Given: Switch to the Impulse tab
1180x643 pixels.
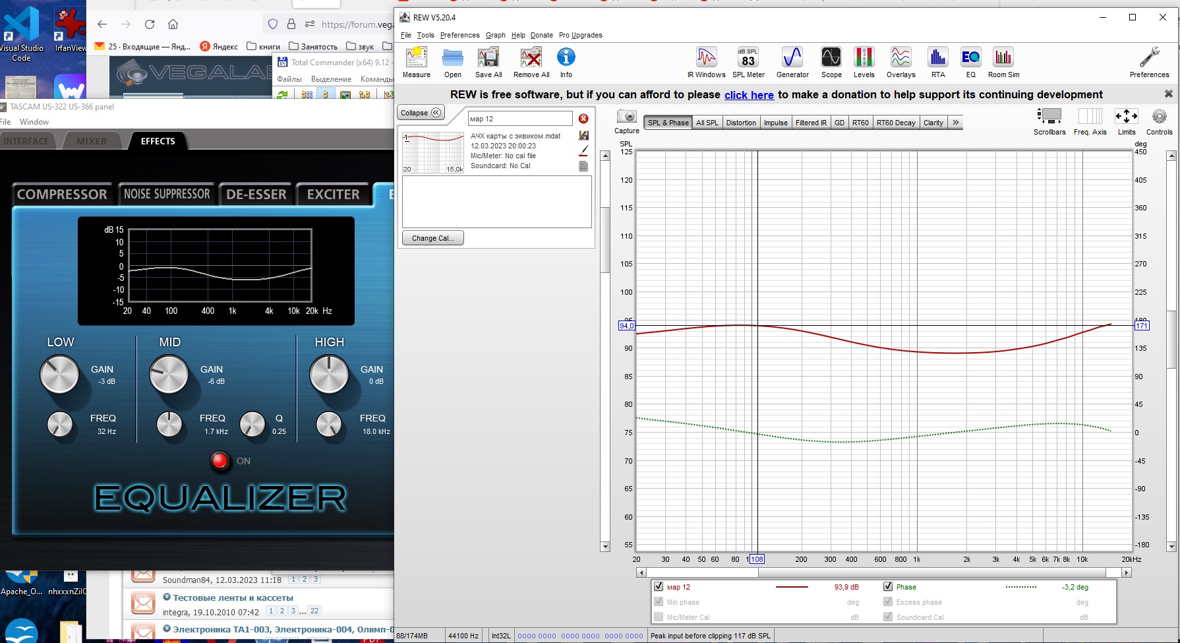Looking at the screenshot, I should (776, 123).
